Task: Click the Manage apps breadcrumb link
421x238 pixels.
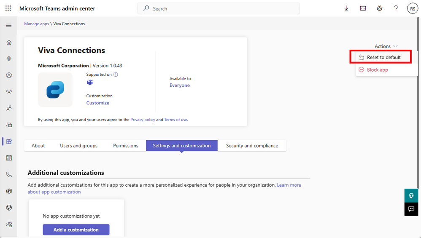Action: point(37,24)
